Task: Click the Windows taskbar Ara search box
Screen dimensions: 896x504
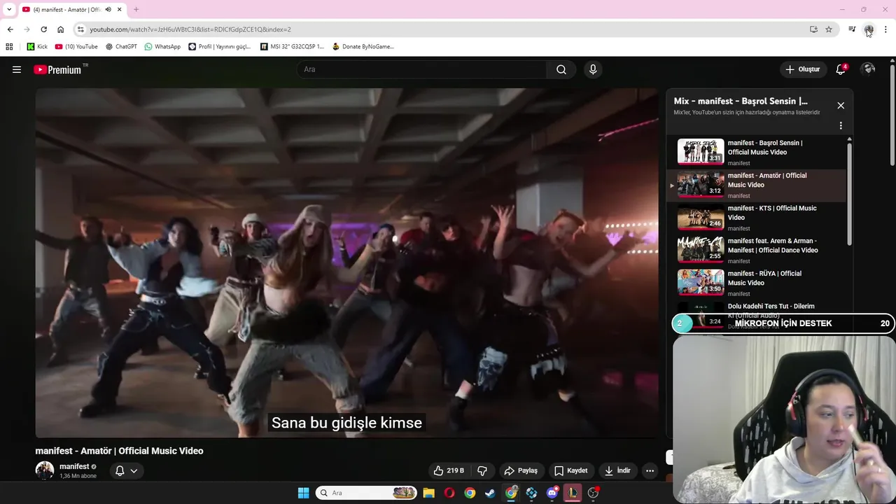Action: (x=366, y=493)
